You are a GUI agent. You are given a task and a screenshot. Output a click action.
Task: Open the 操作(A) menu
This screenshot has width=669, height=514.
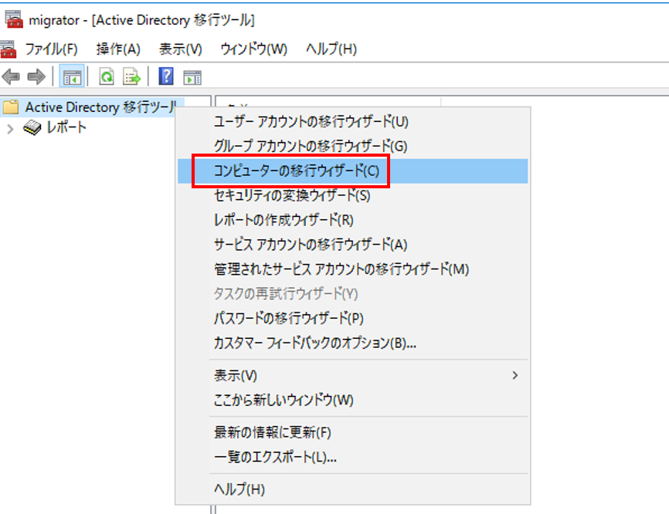click(x=118, y=49)
